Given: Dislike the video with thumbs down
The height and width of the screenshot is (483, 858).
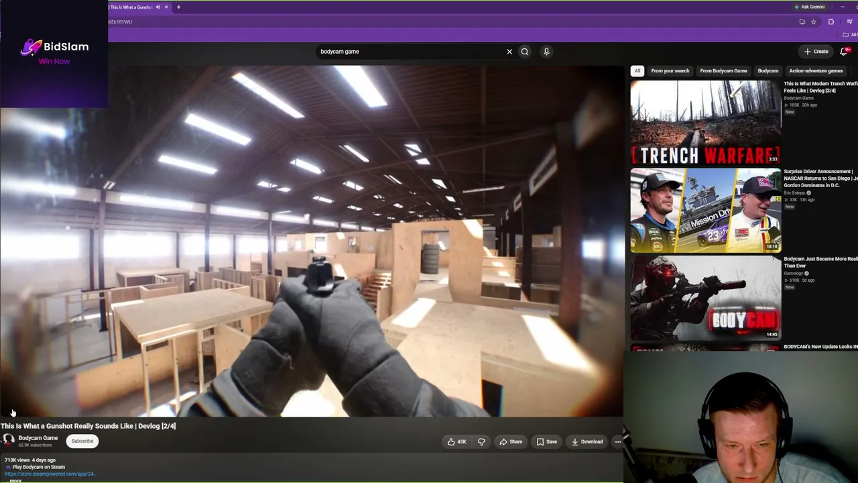Looking at the screenshot, I should coord(481,441).
